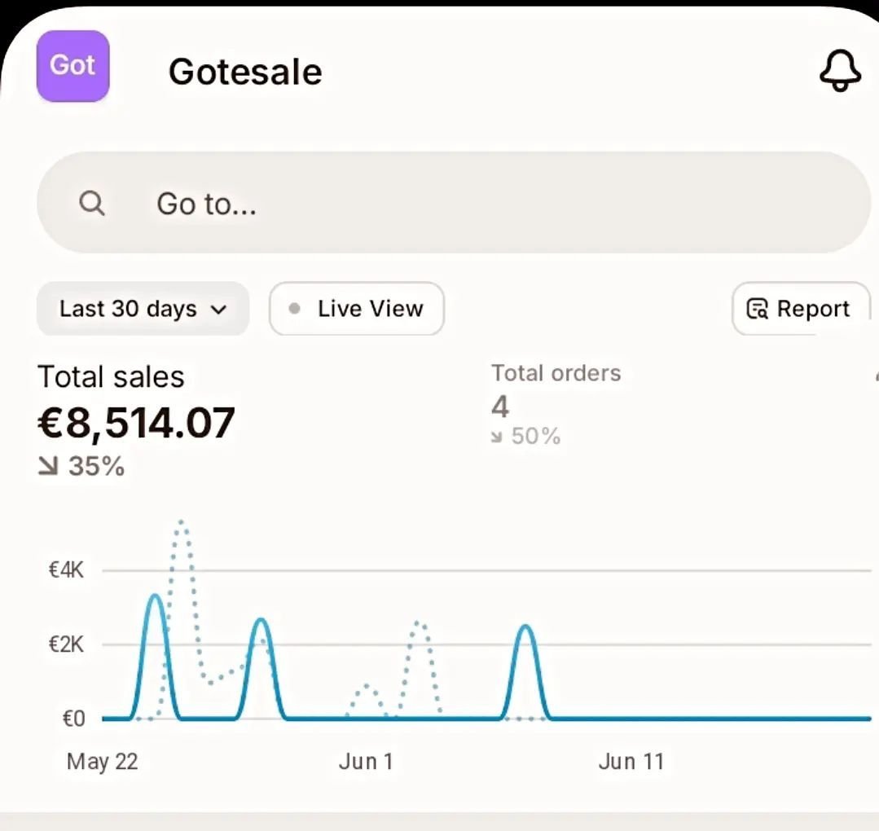Screen dimensions: 879x831
Task: Switch to the Total orders metric
Action: click(556, 374)
